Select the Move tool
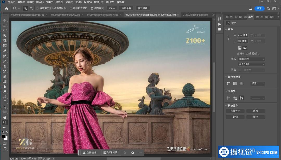This screenshot has width=281, height=160. click(5, 20)
